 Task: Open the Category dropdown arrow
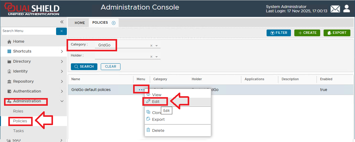(x=157, y=45)
